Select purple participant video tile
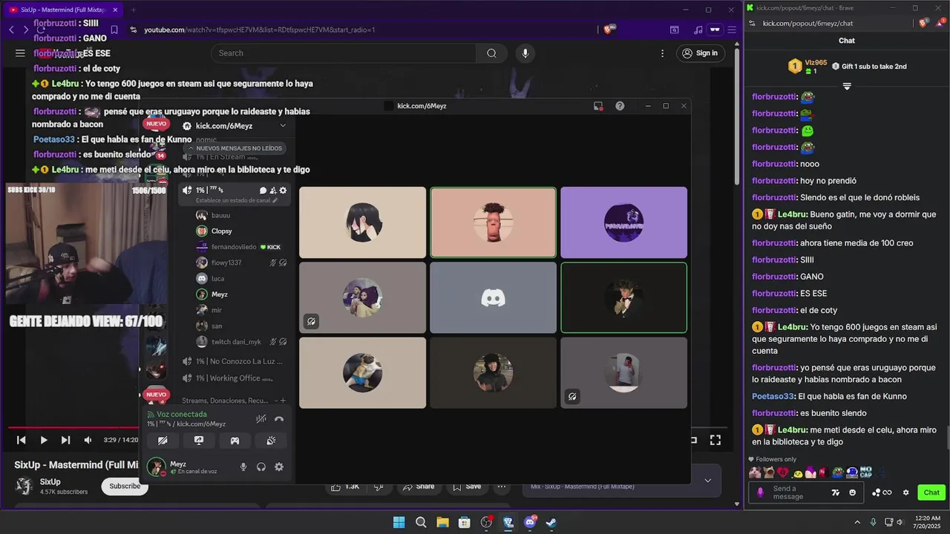 tap(623, 222)
